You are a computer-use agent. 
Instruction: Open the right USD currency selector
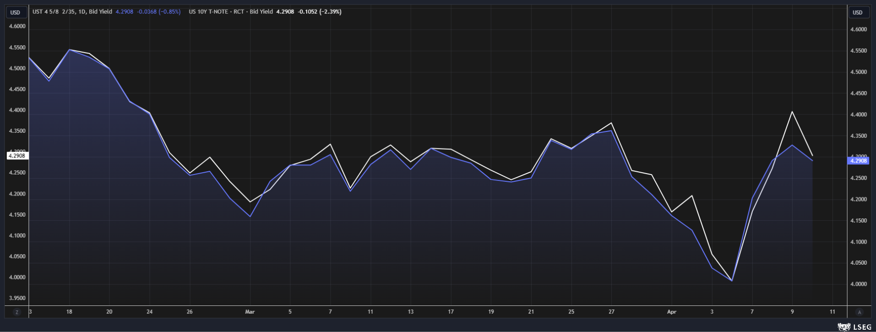pyautogui.click(x=857, y=12)
